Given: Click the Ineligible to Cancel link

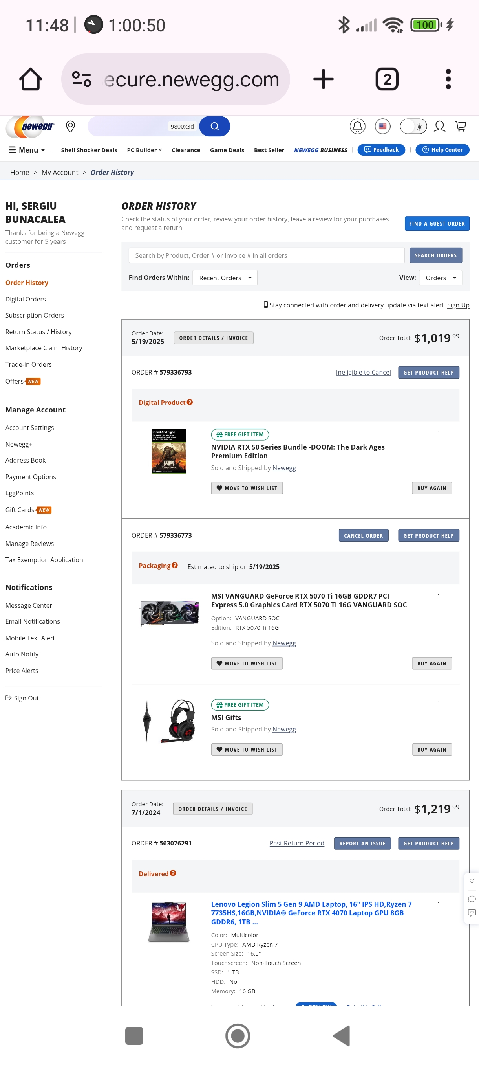Looking at the screenshot, I should (x=363, y=372).
